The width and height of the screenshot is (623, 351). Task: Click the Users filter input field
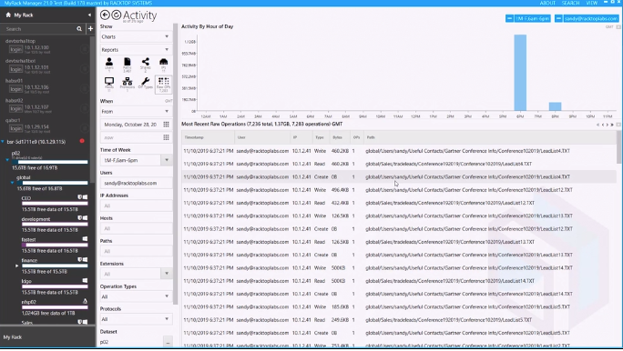pos(136,183)
